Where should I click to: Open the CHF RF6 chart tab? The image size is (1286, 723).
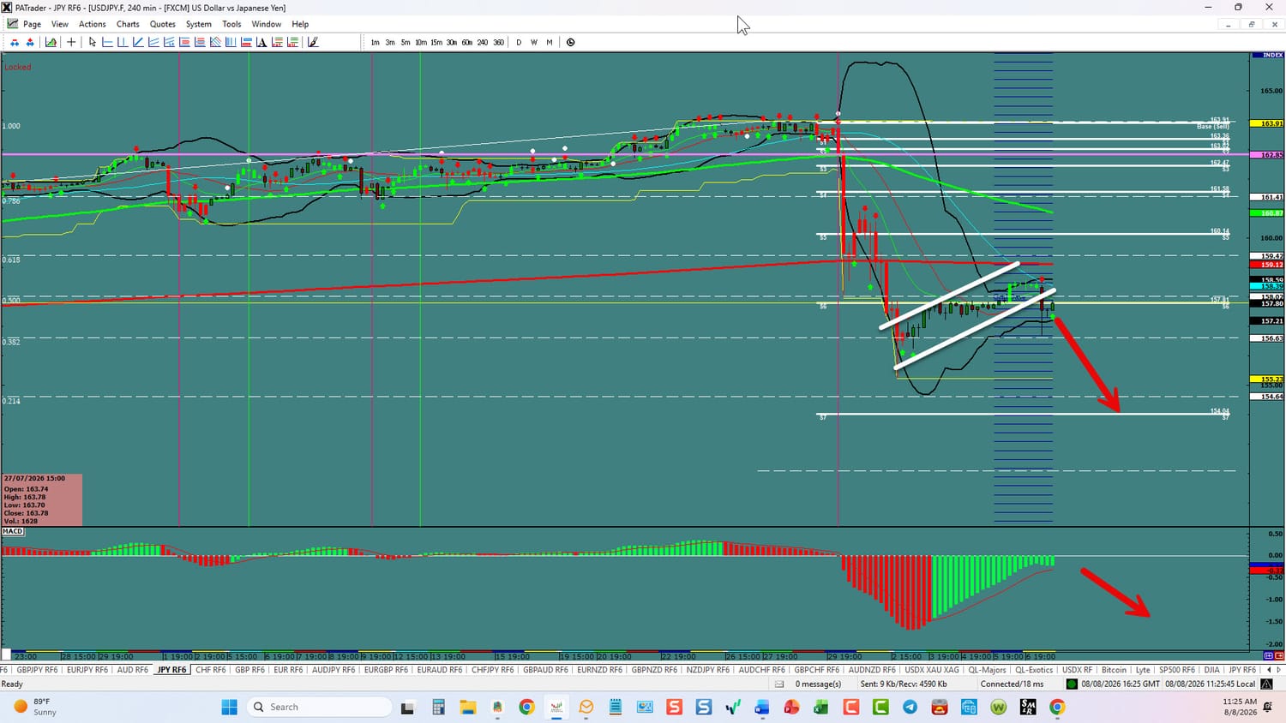click(211, 670)
